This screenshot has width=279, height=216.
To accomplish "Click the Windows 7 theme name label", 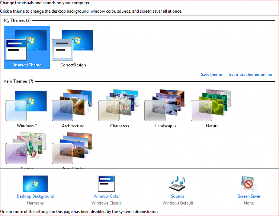I will tap(27, 126).
